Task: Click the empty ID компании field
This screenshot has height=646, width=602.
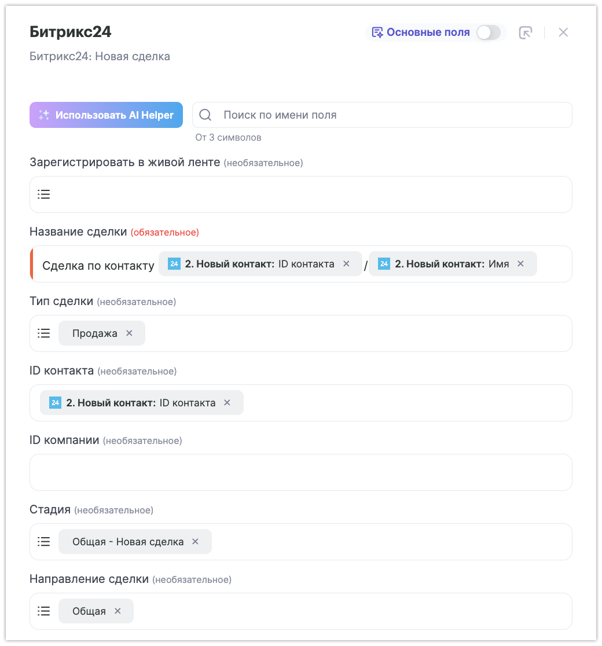Action: click(301, 472)
